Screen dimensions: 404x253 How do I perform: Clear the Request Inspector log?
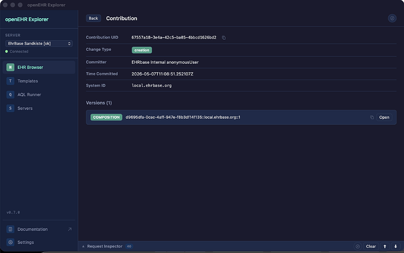(x=371, y=247)
